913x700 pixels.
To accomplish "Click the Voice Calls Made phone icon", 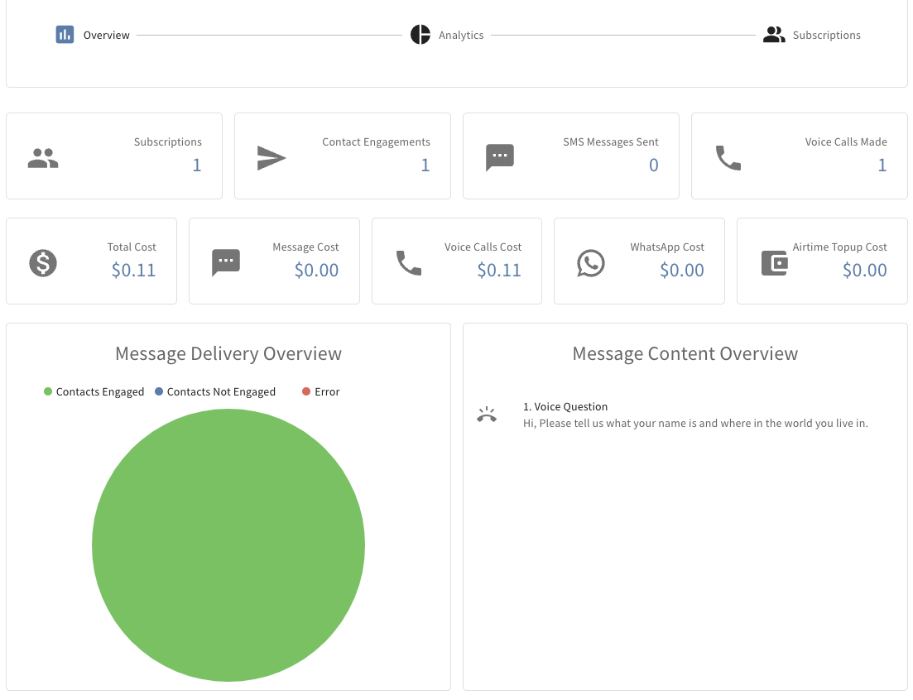I will (x=728, y=157).
